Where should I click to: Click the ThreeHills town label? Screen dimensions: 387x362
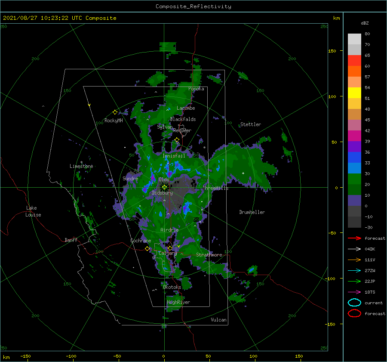[x=216, y=188]
